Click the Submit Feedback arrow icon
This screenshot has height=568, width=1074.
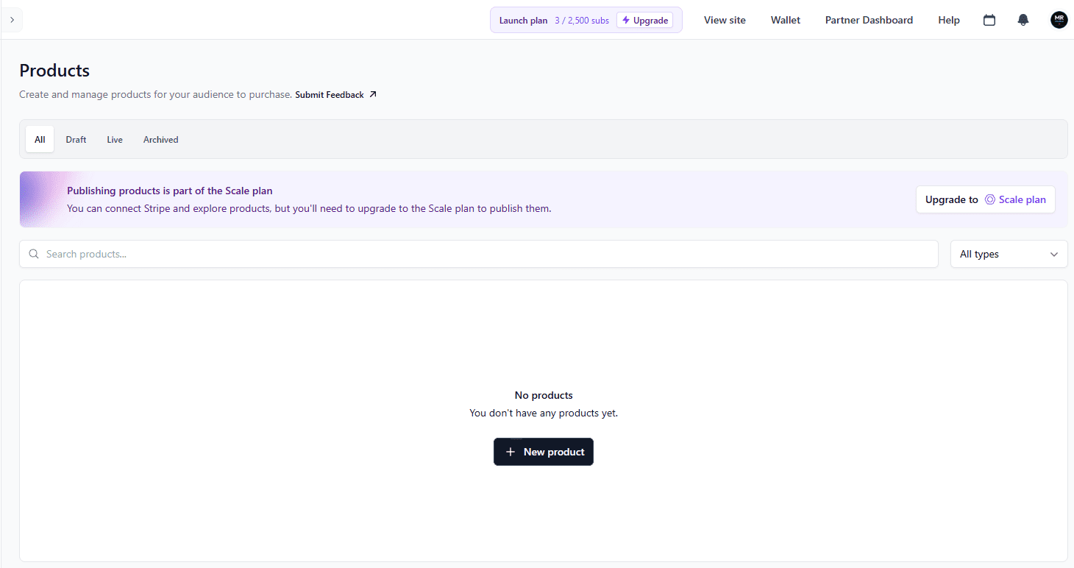click(x=373, y=94)
